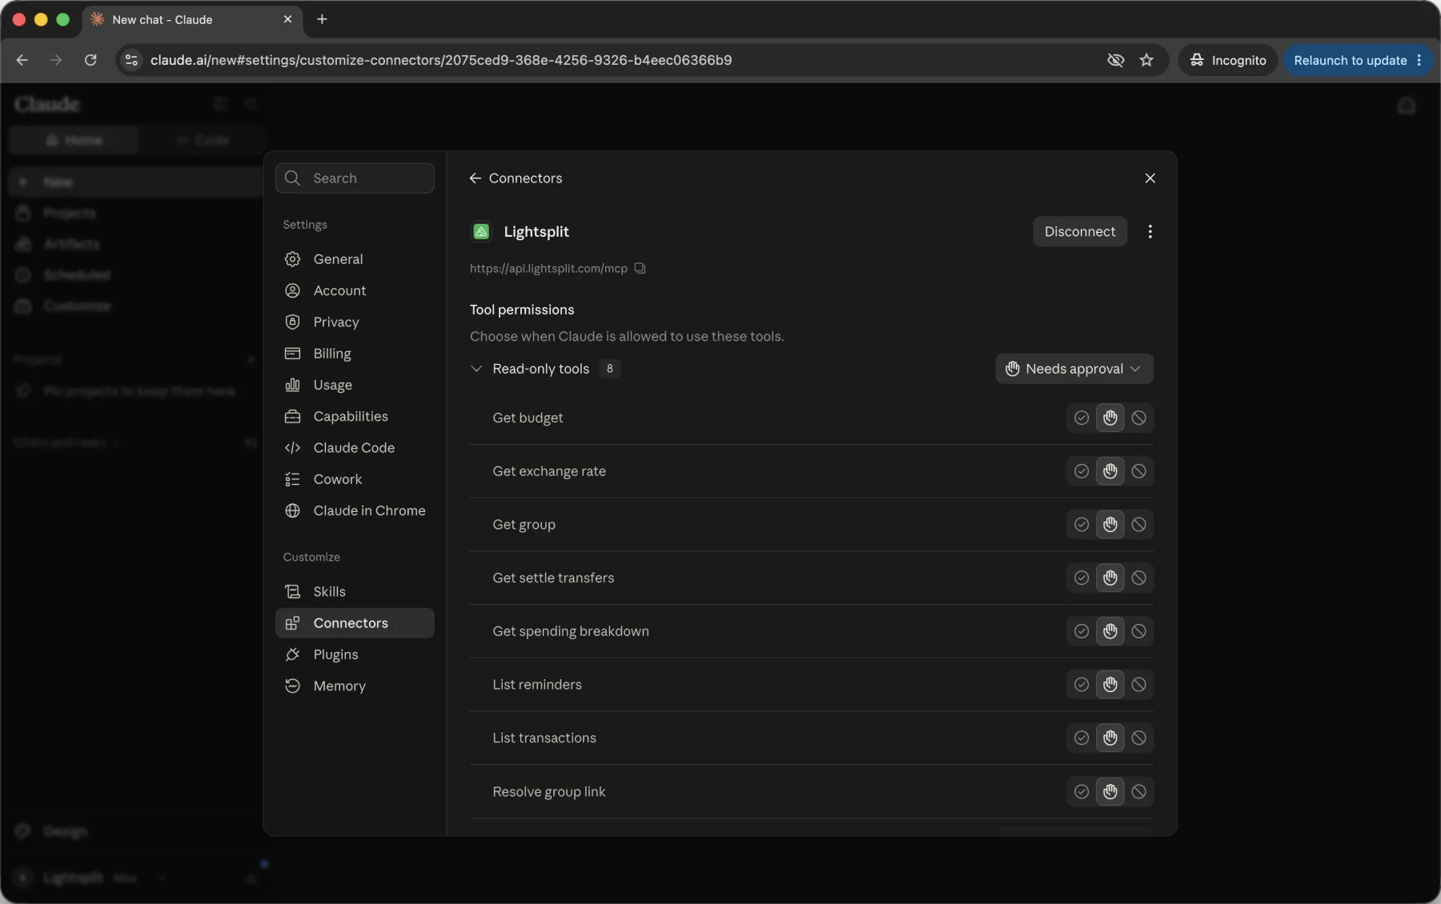This screenshot has width=1441, height=904.
Task: Bookmark this page with star icon
Action: coord(1146,60)
